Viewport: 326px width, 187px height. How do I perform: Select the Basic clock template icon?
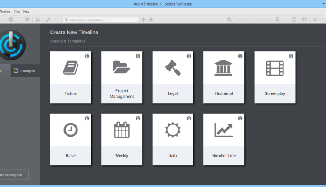coord(70,130)
